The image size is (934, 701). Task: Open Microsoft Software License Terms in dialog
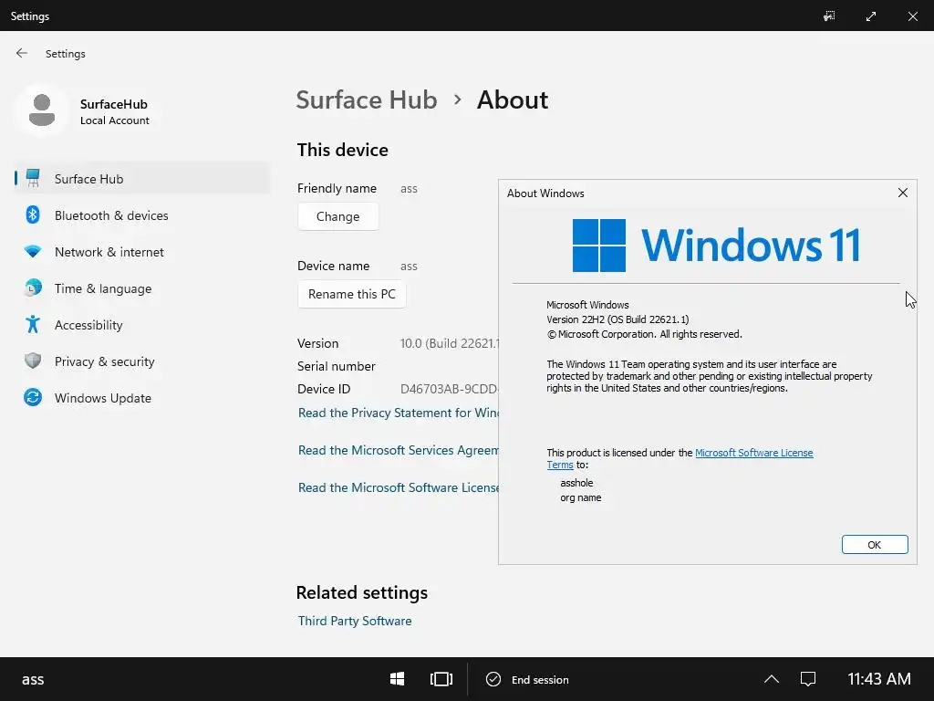(x=753, y=453)
